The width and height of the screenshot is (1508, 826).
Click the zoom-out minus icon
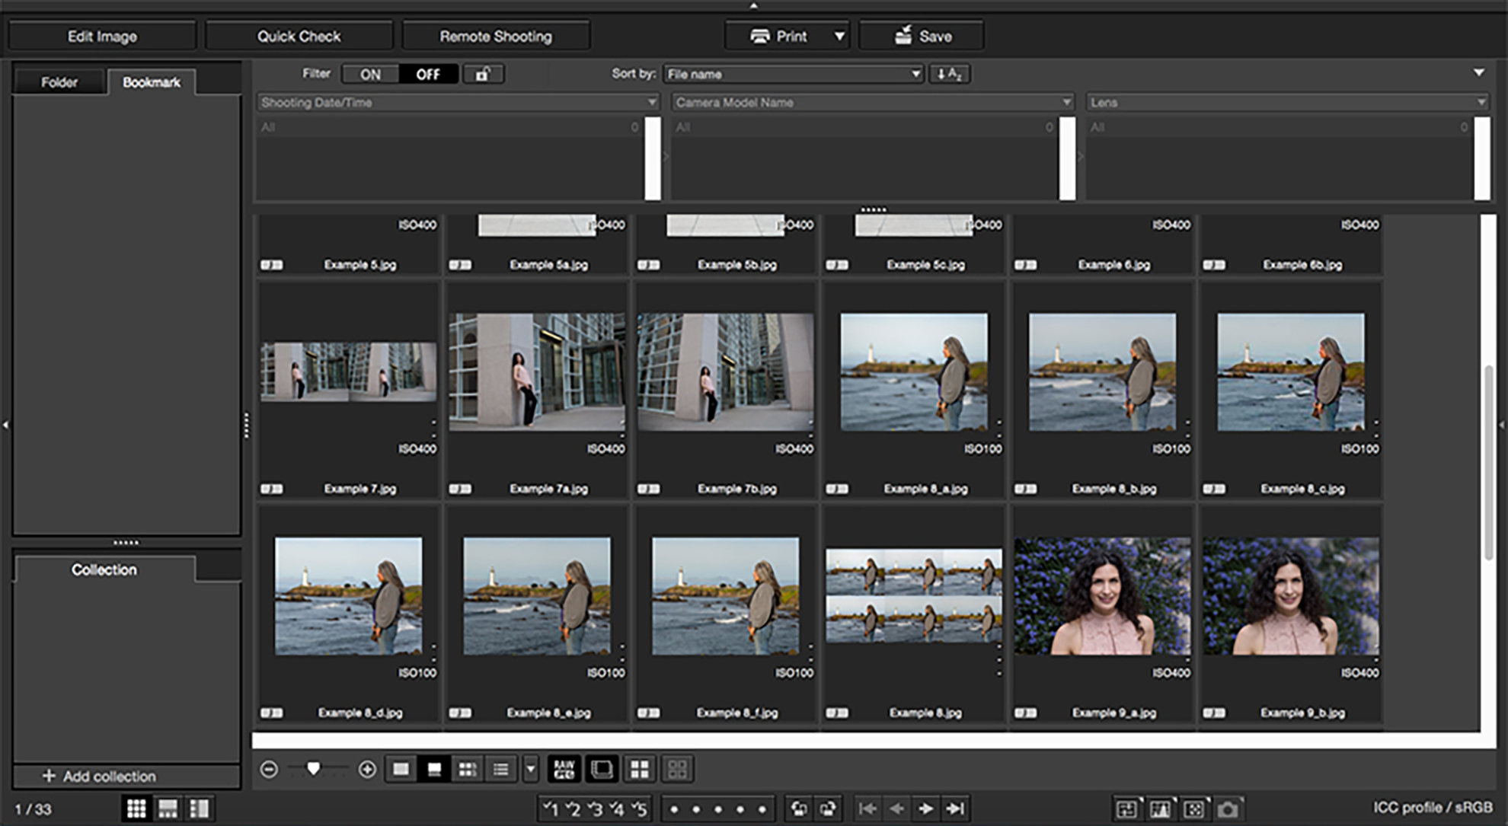pyautogui.click(x=269, y=769)
